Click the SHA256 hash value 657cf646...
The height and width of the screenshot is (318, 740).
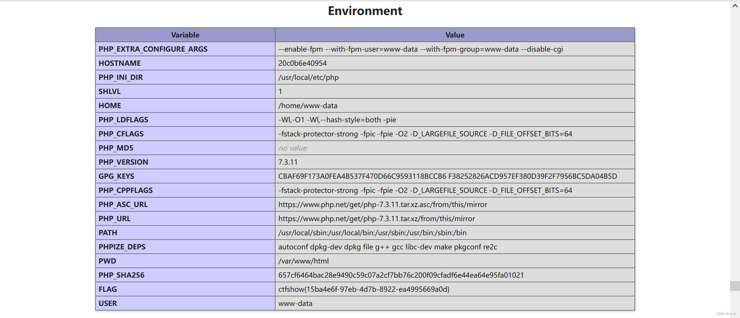coord(401,275)
